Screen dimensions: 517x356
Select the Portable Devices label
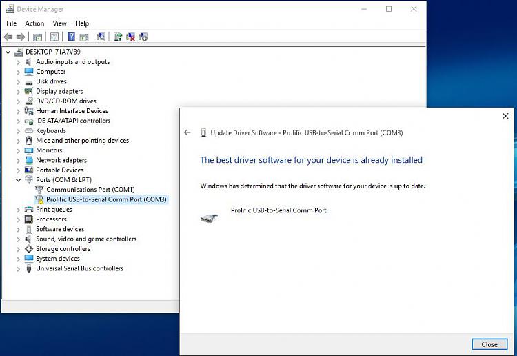(60, 170)
